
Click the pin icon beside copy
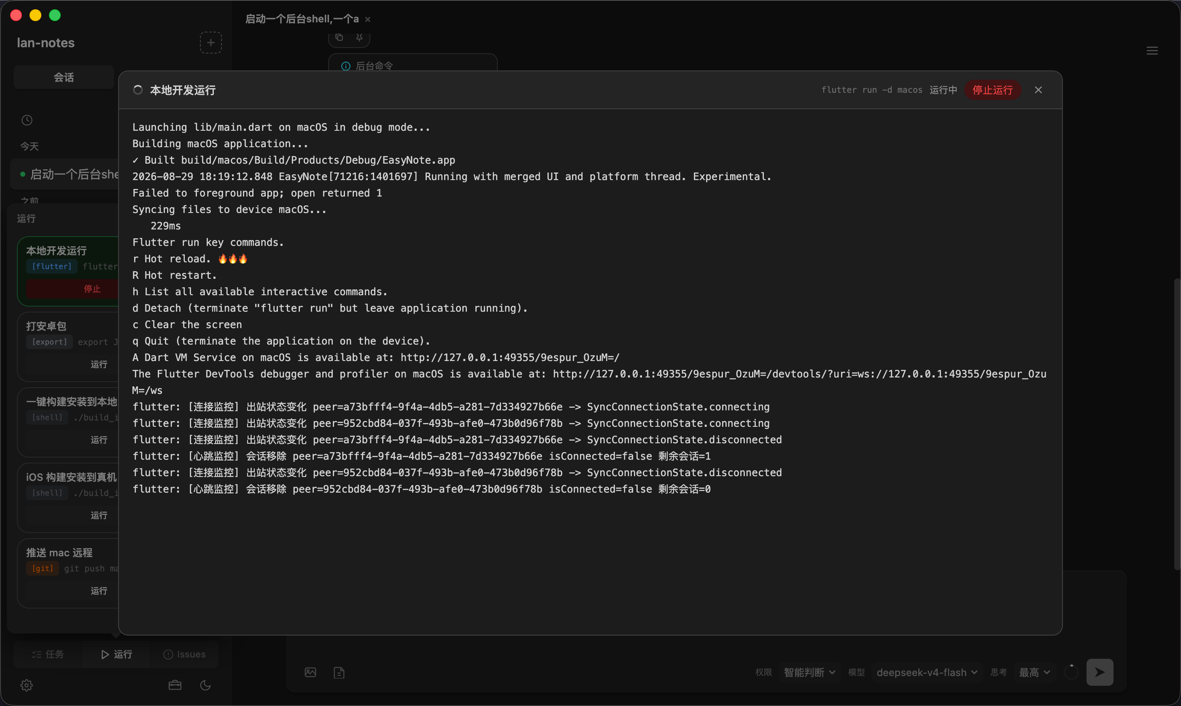[360, 37]
